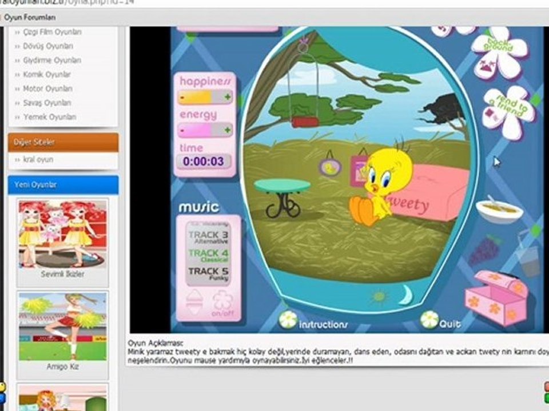Click the pink square picture frame
The image size is (549, 411).
tap(359, 170)
